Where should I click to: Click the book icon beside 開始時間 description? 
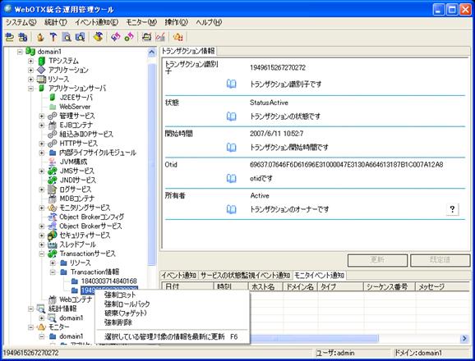[232, 147]
